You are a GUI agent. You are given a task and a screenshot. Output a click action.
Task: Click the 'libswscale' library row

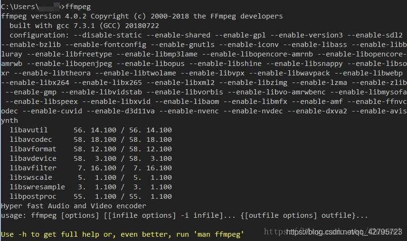(x=91, y=177)
